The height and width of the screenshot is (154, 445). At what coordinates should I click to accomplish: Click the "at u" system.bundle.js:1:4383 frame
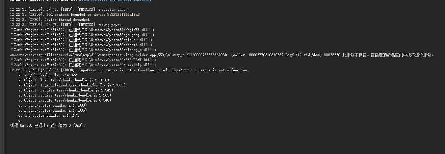[x=52, y=105]
